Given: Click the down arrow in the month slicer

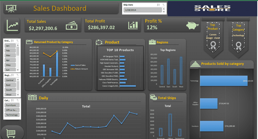Looking at the screenshot, I should click(18, 70).
